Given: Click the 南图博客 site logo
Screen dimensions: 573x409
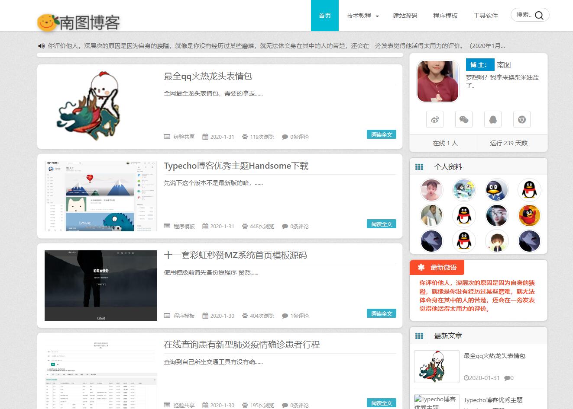Looking at the screenshot, I should [x=79, y=22].
